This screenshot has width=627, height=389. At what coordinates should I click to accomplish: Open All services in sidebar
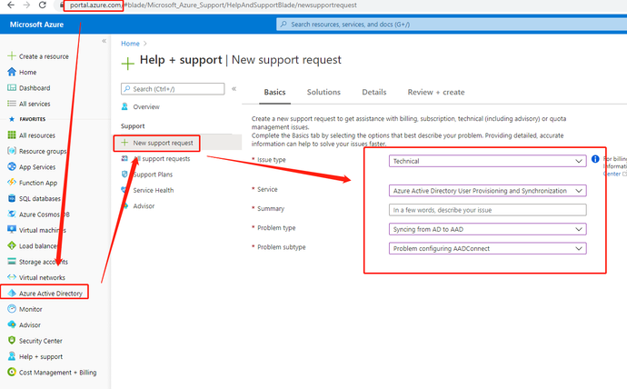pos(35,104)
